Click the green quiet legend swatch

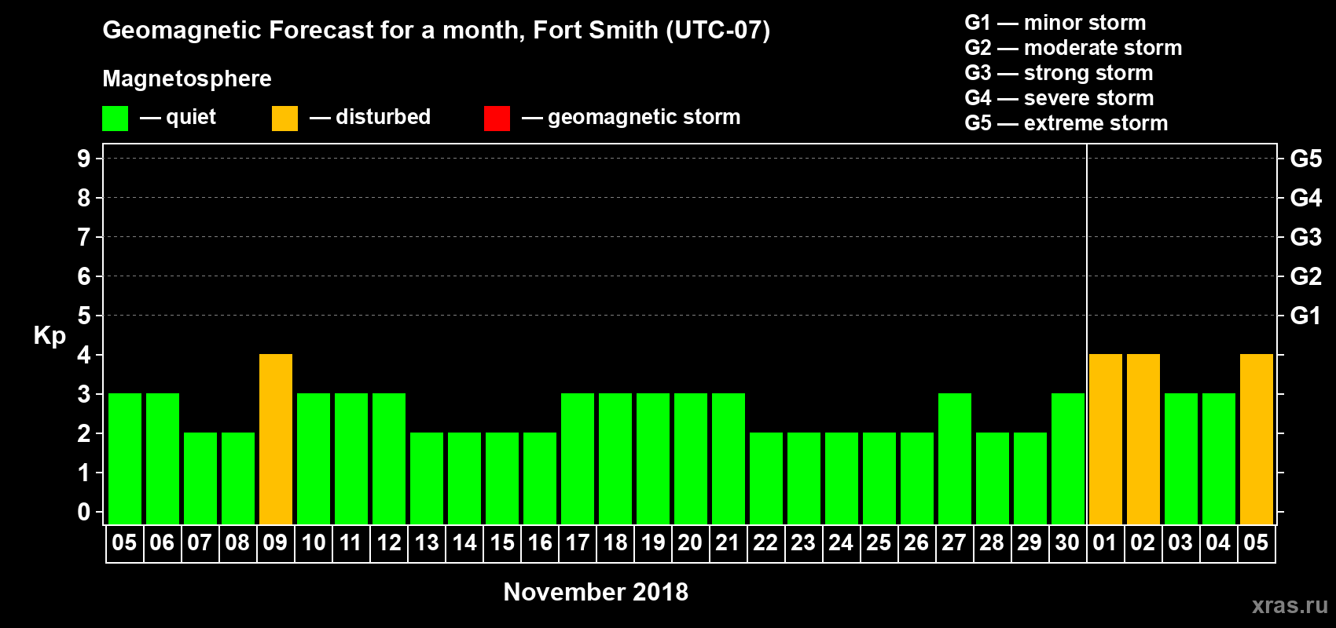pos(115,119)
